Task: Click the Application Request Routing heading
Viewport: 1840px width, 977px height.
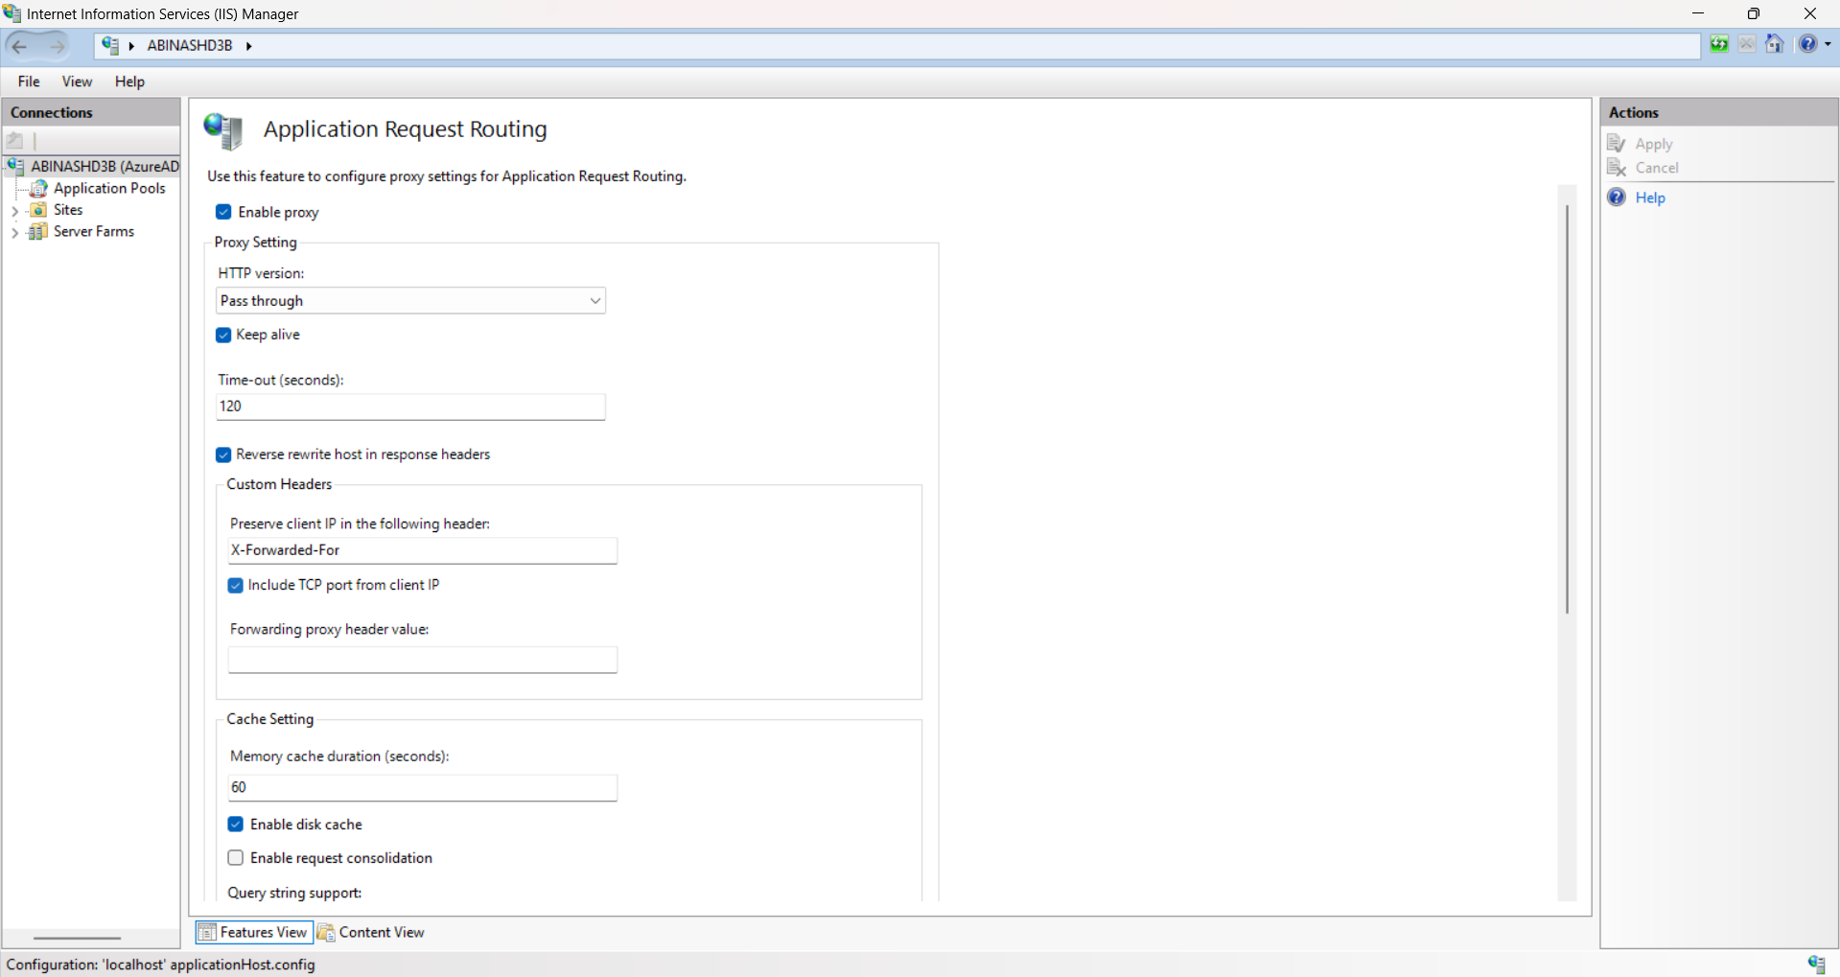Action: [x=405, y=129]
